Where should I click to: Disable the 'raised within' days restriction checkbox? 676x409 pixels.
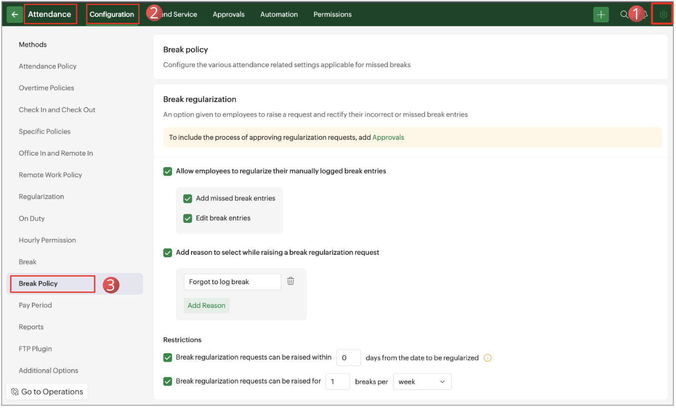tap(168, 357)
